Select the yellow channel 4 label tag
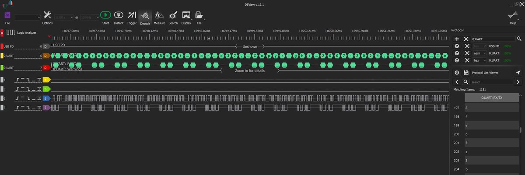The width and height of the screenshot is (525, 175). [47, 80]
